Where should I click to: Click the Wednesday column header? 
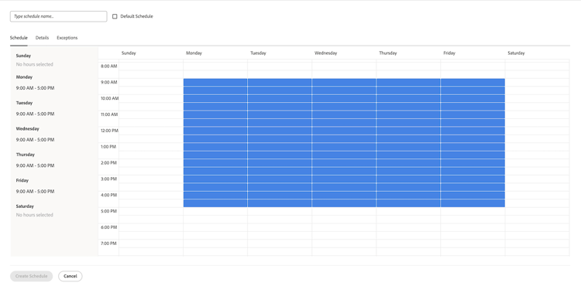coord(325,53)
